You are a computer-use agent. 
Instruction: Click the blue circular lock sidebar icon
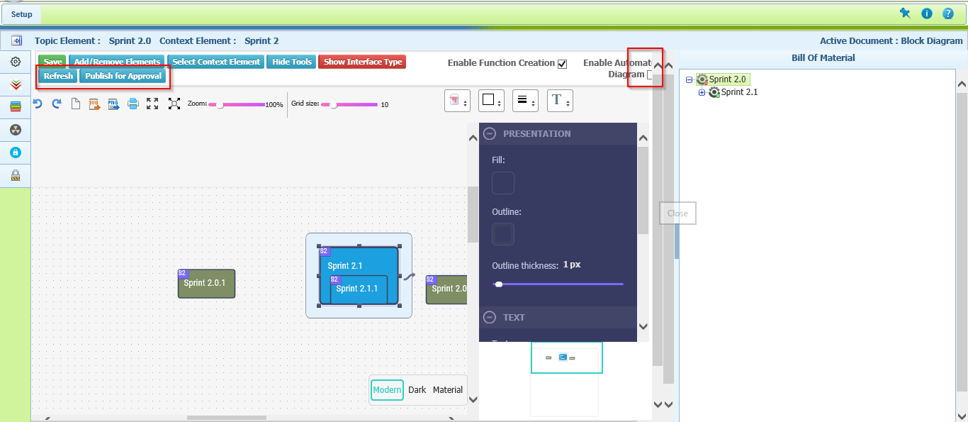pos(16,152)
